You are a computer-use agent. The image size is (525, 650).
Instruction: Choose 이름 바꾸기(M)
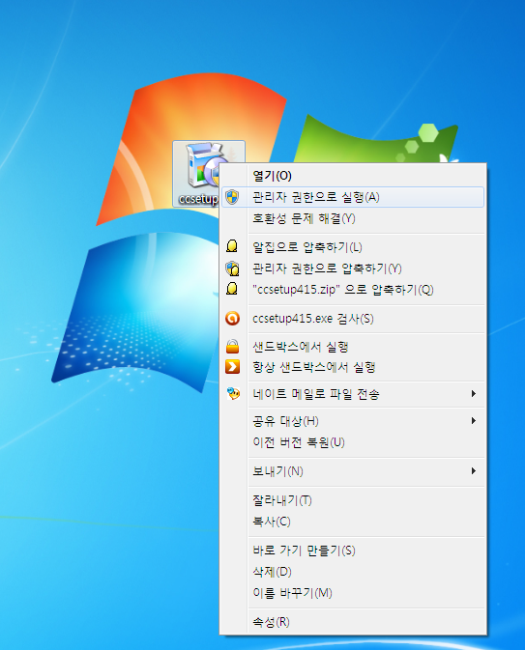[353, 593]
